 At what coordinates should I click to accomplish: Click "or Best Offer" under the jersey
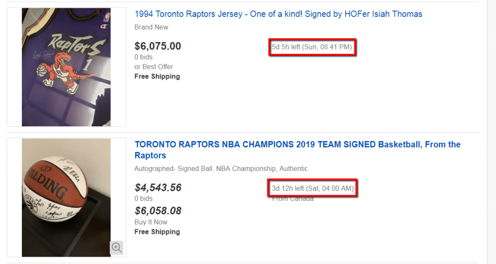154,67
